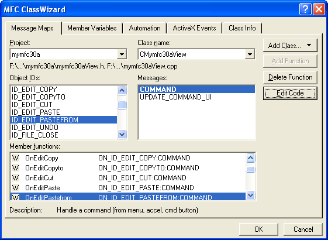Close the MFC ClassWizard window
This screenshot has width=328, height=240.
319,9
